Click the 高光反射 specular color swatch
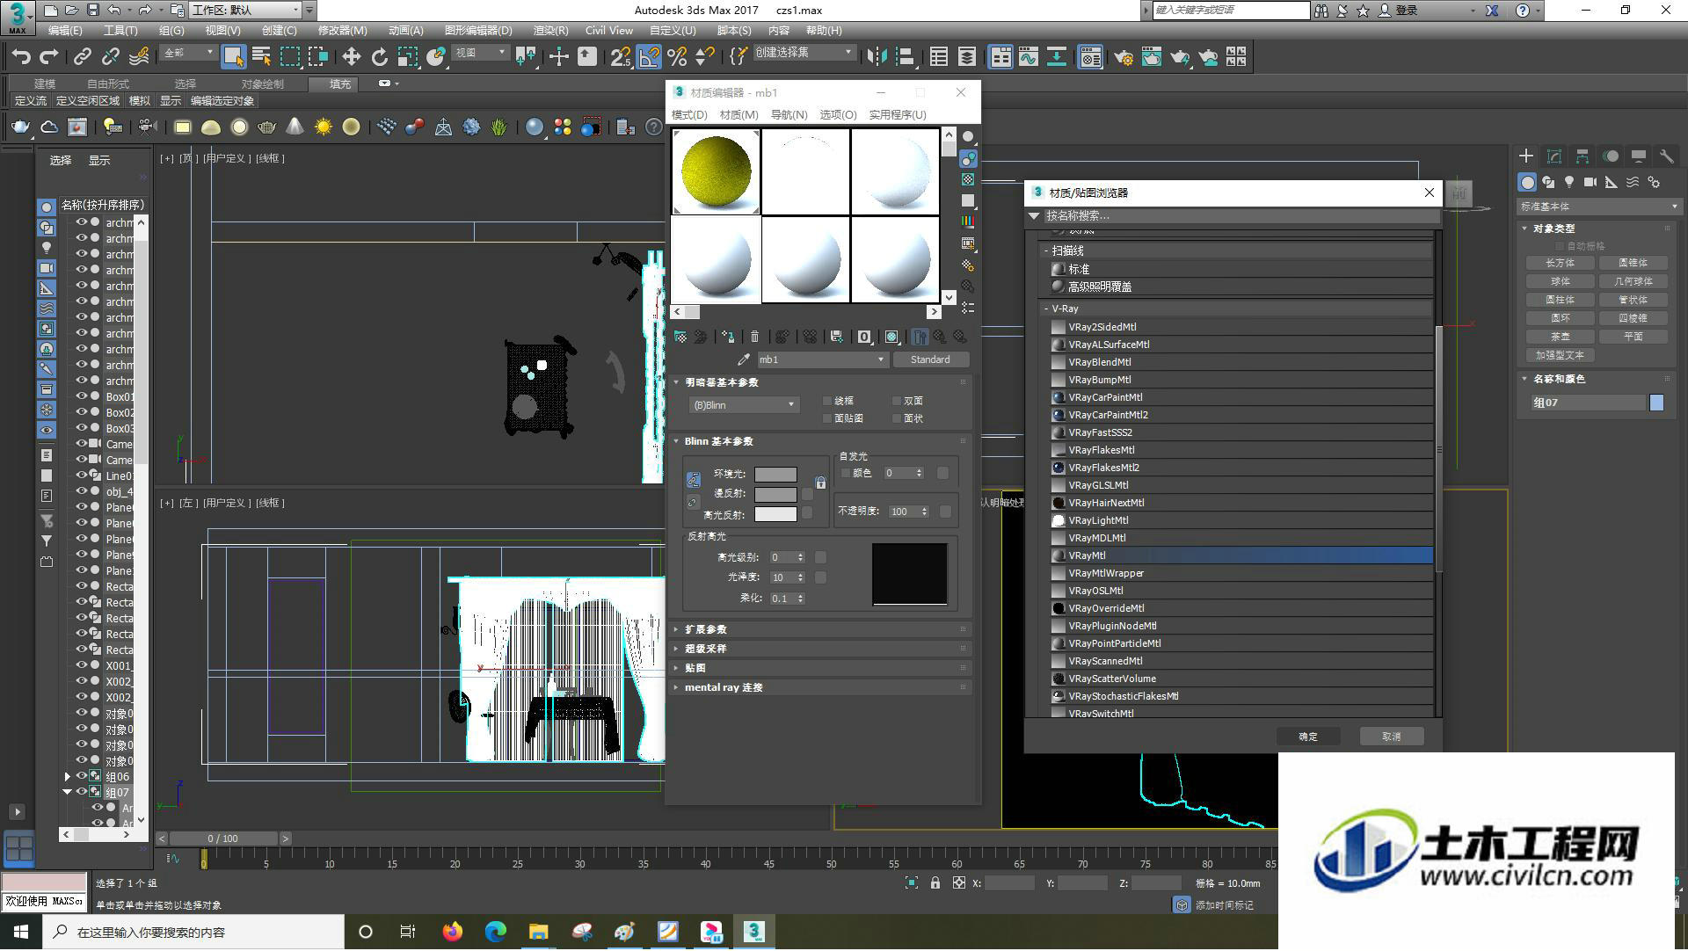 tap(775, 514)
